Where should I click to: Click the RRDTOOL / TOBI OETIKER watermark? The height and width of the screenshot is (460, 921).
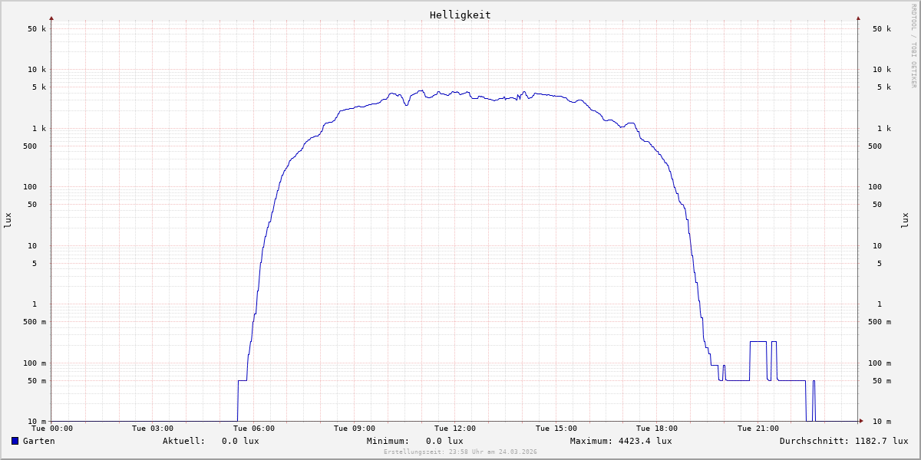[x=913, y=46]
